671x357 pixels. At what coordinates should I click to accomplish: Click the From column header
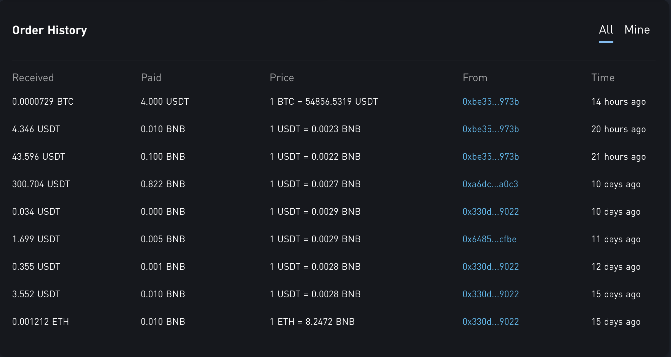tap(475, 78)
